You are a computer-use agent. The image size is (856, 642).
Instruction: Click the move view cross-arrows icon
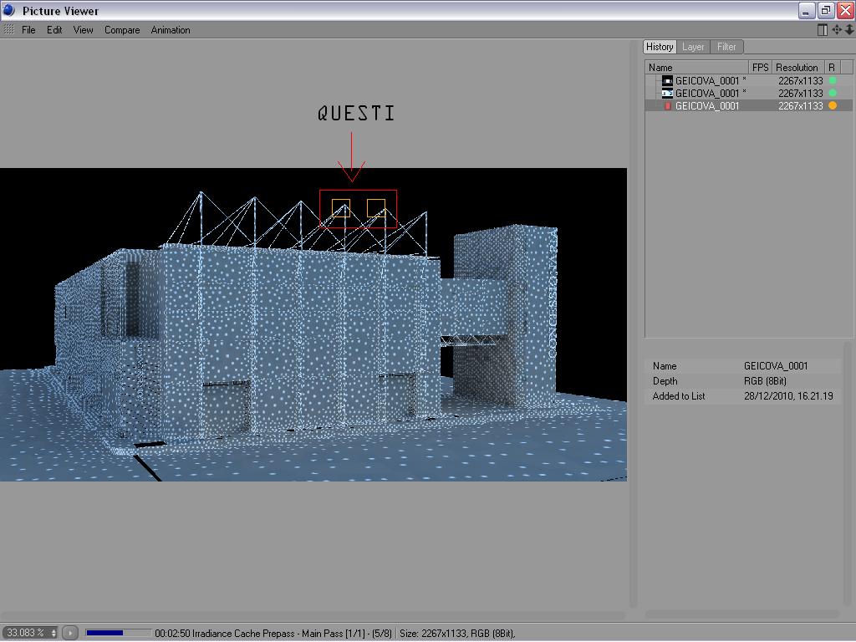click(x=836, y=30)
